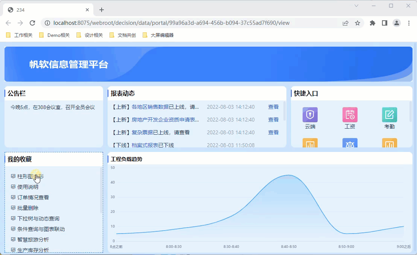Open the 文档共创 bookmark folder
The width and height of the screenshot is (417, 255).
(x=123, y=35)
